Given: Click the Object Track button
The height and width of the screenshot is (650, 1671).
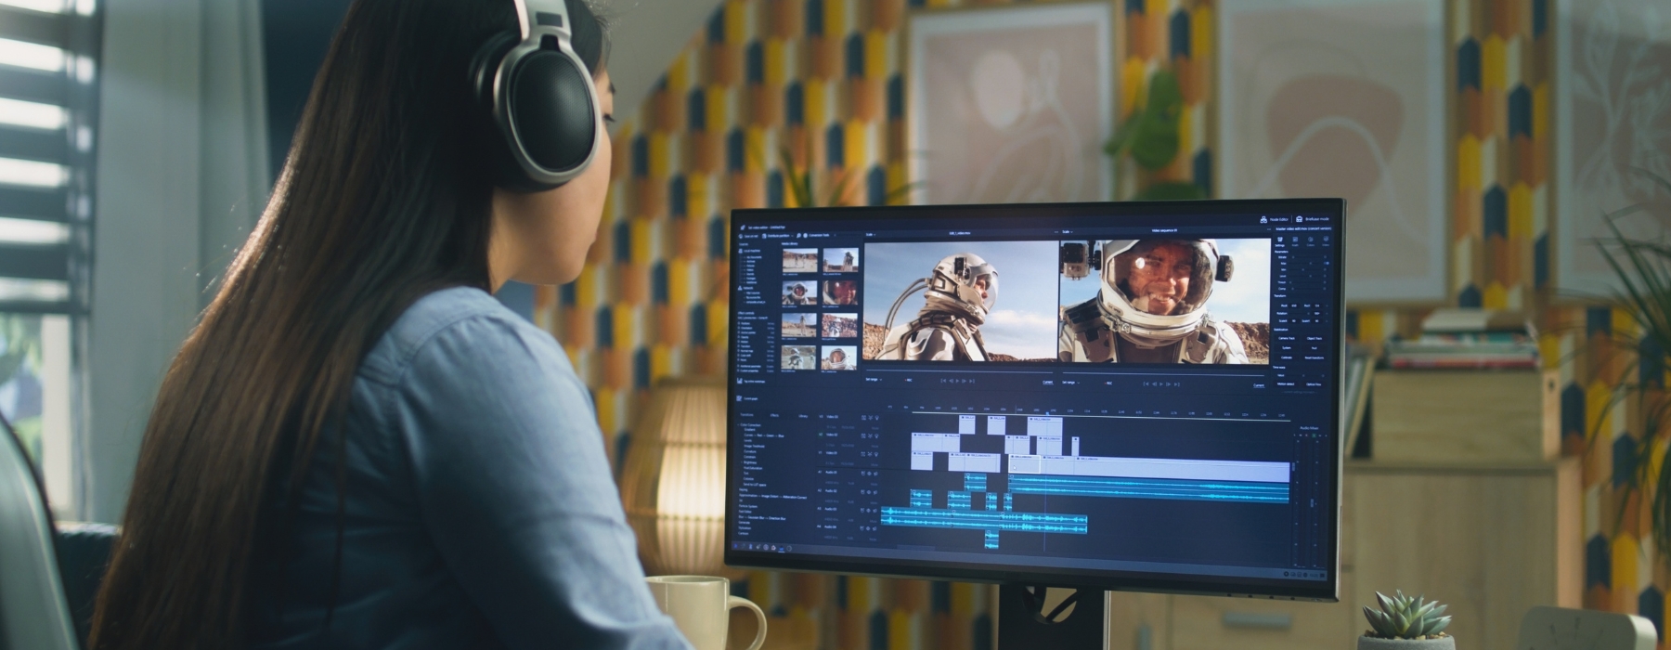Looking at the screenshot, I should [1314, 338].
